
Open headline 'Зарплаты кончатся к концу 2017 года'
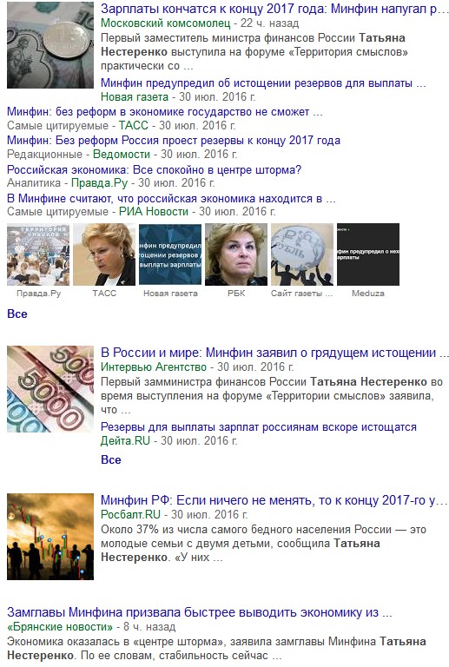click(274, 10)
